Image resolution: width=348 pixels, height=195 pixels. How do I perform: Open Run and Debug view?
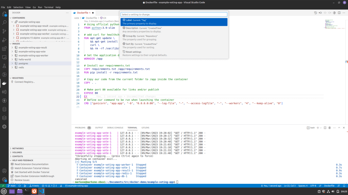(x=4, y=40)
